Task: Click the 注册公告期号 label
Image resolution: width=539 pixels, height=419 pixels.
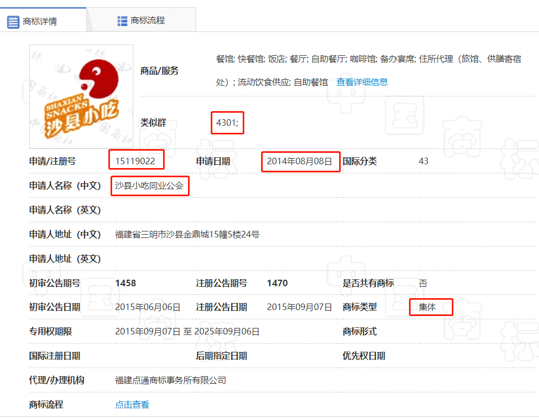Action: [x=222, y=283]
